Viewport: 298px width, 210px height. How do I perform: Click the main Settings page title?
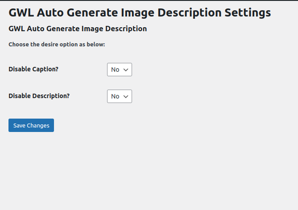pos(140,12)
